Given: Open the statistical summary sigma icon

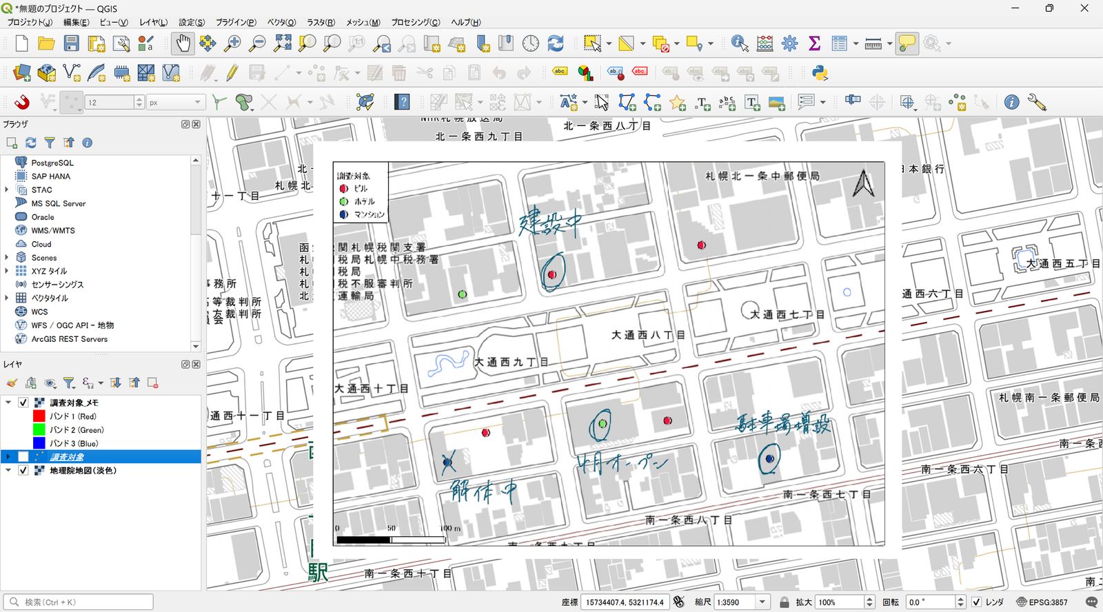Looking at the screenshot, I should click(814, 44).
